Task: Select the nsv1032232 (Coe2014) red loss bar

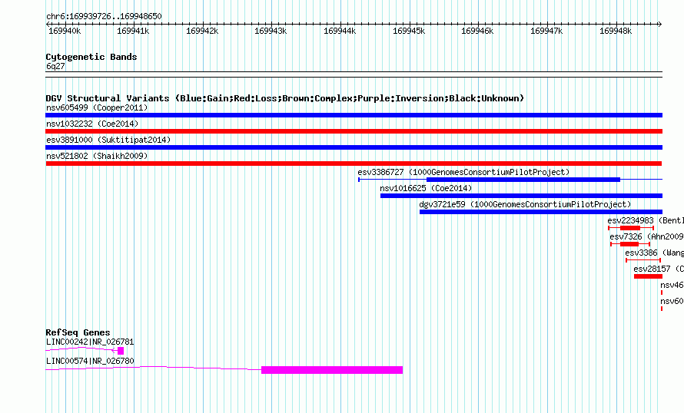Action: tap(354, 131)
